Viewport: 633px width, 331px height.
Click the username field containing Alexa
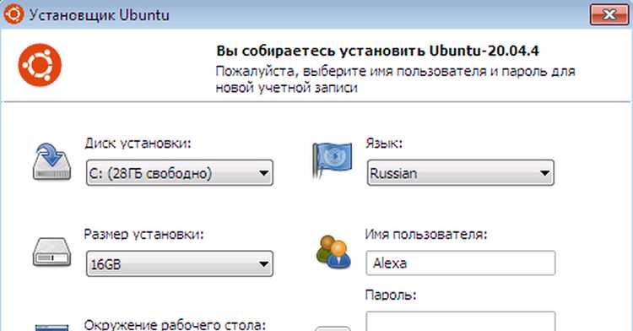(461, 263)
